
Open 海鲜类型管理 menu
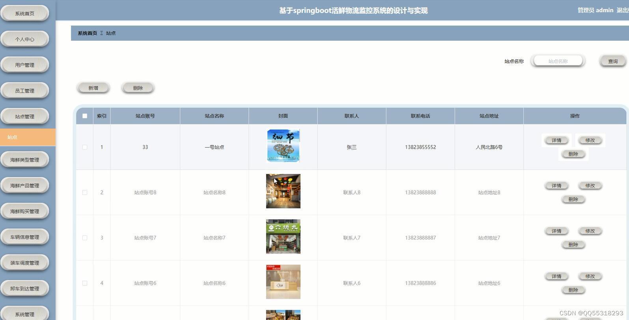coord(24,160)
